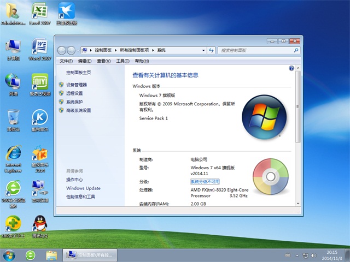
Task: Open the 工具(T) menu
Action: [x=122, y=61]
